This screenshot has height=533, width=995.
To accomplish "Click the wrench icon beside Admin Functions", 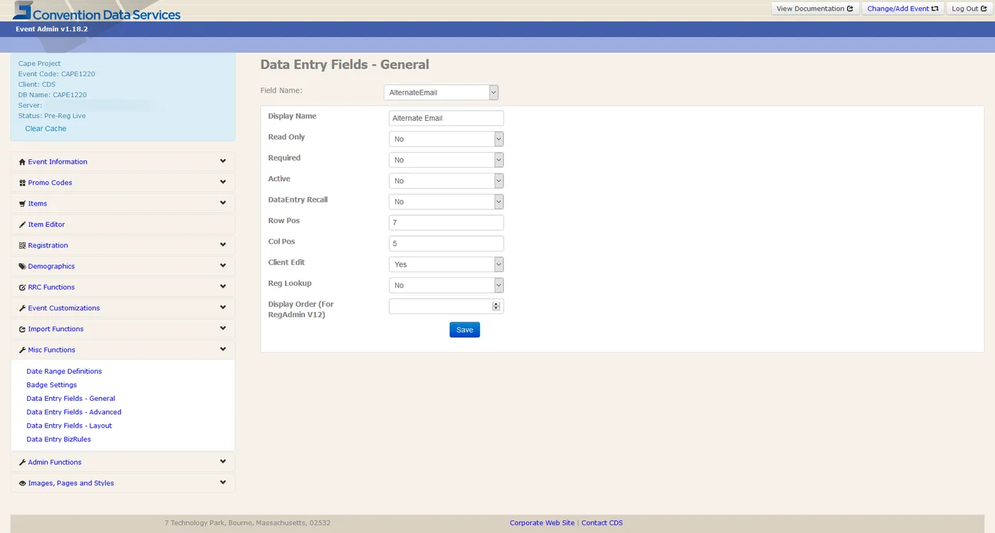I will [22, 463].
